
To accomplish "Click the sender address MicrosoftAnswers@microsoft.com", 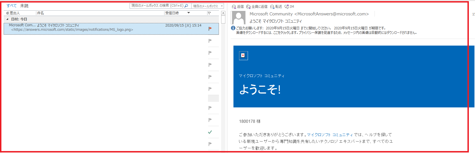I will [x=331, y=14].
